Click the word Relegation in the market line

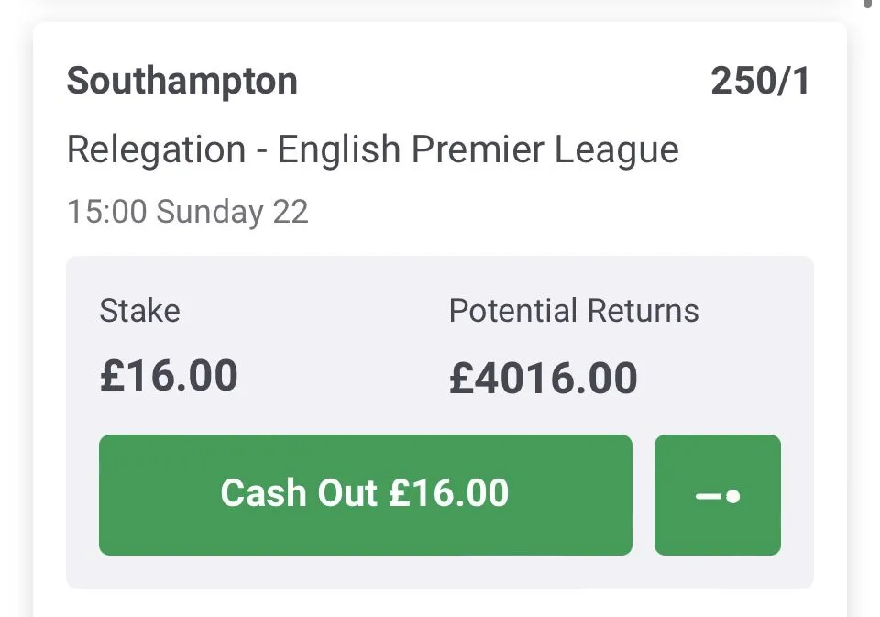click(x=156, y=149)
